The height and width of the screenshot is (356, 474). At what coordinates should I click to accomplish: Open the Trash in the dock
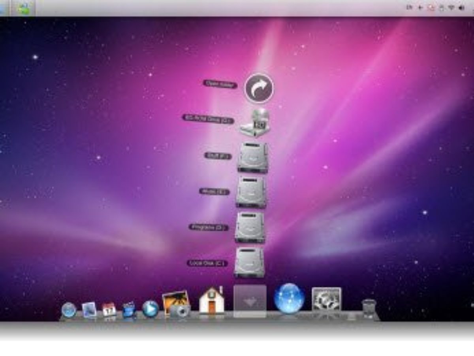tap(369, 309)
